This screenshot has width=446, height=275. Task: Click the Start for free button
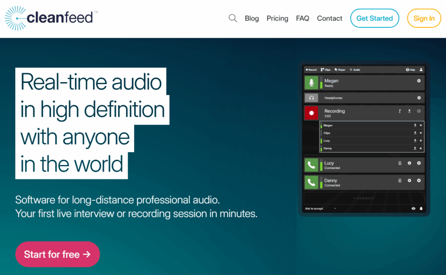[x=57, y=254]
